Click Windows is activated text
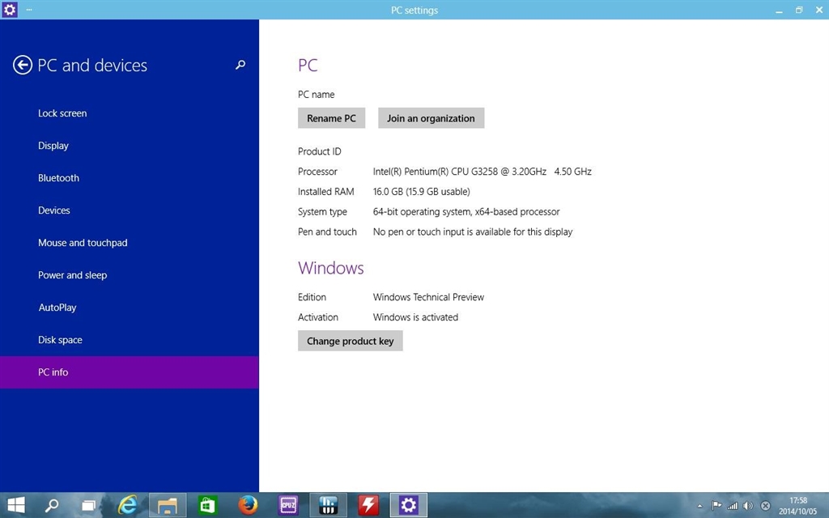This screenshot has width=829, height=518. (x=415, y=317)
